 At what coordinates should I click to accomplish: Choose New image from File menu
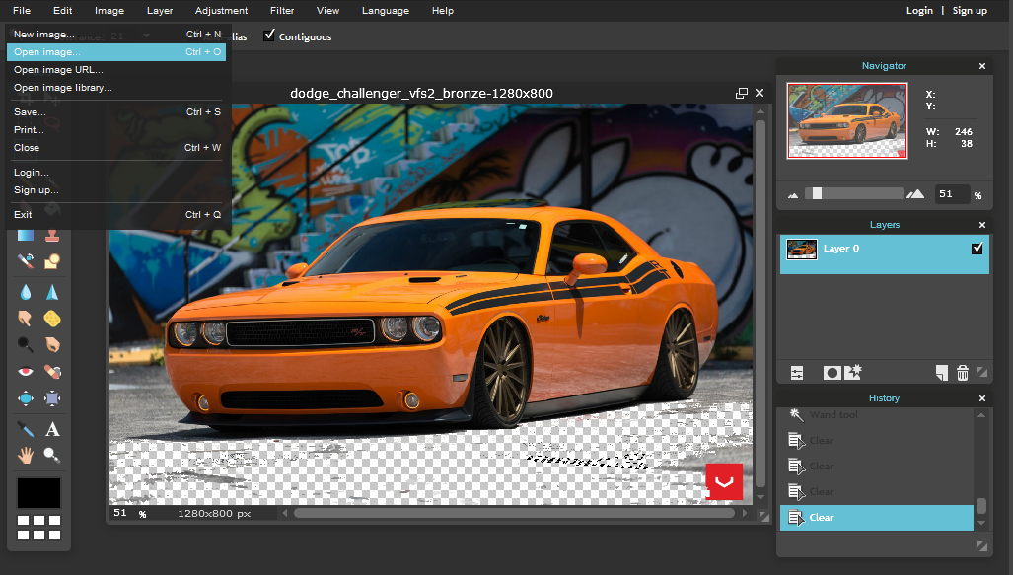coord(116,35)
